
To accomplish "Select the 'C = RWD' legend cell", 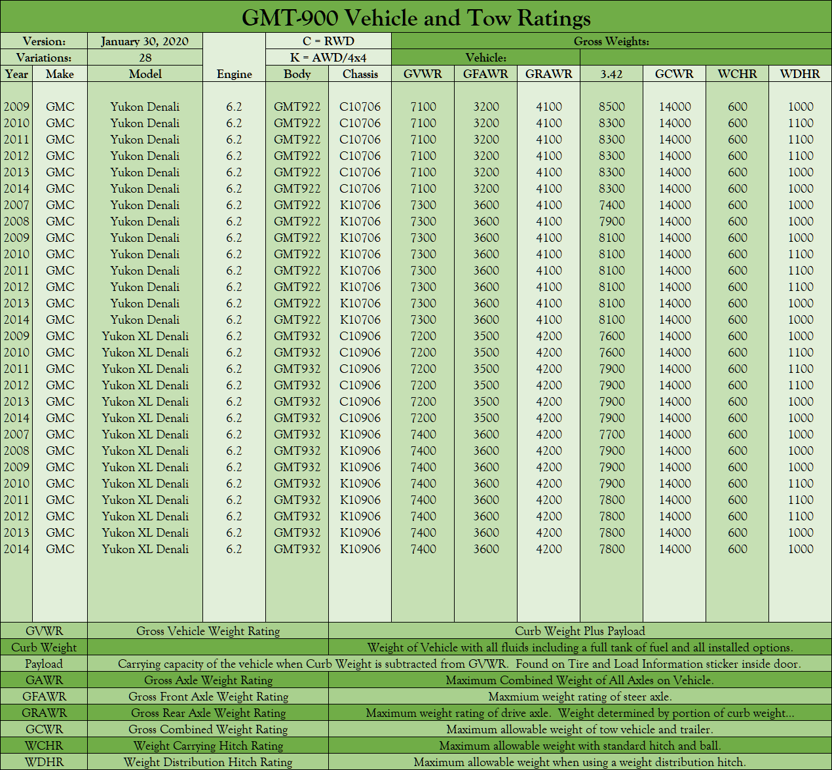I will click(328, 41).
